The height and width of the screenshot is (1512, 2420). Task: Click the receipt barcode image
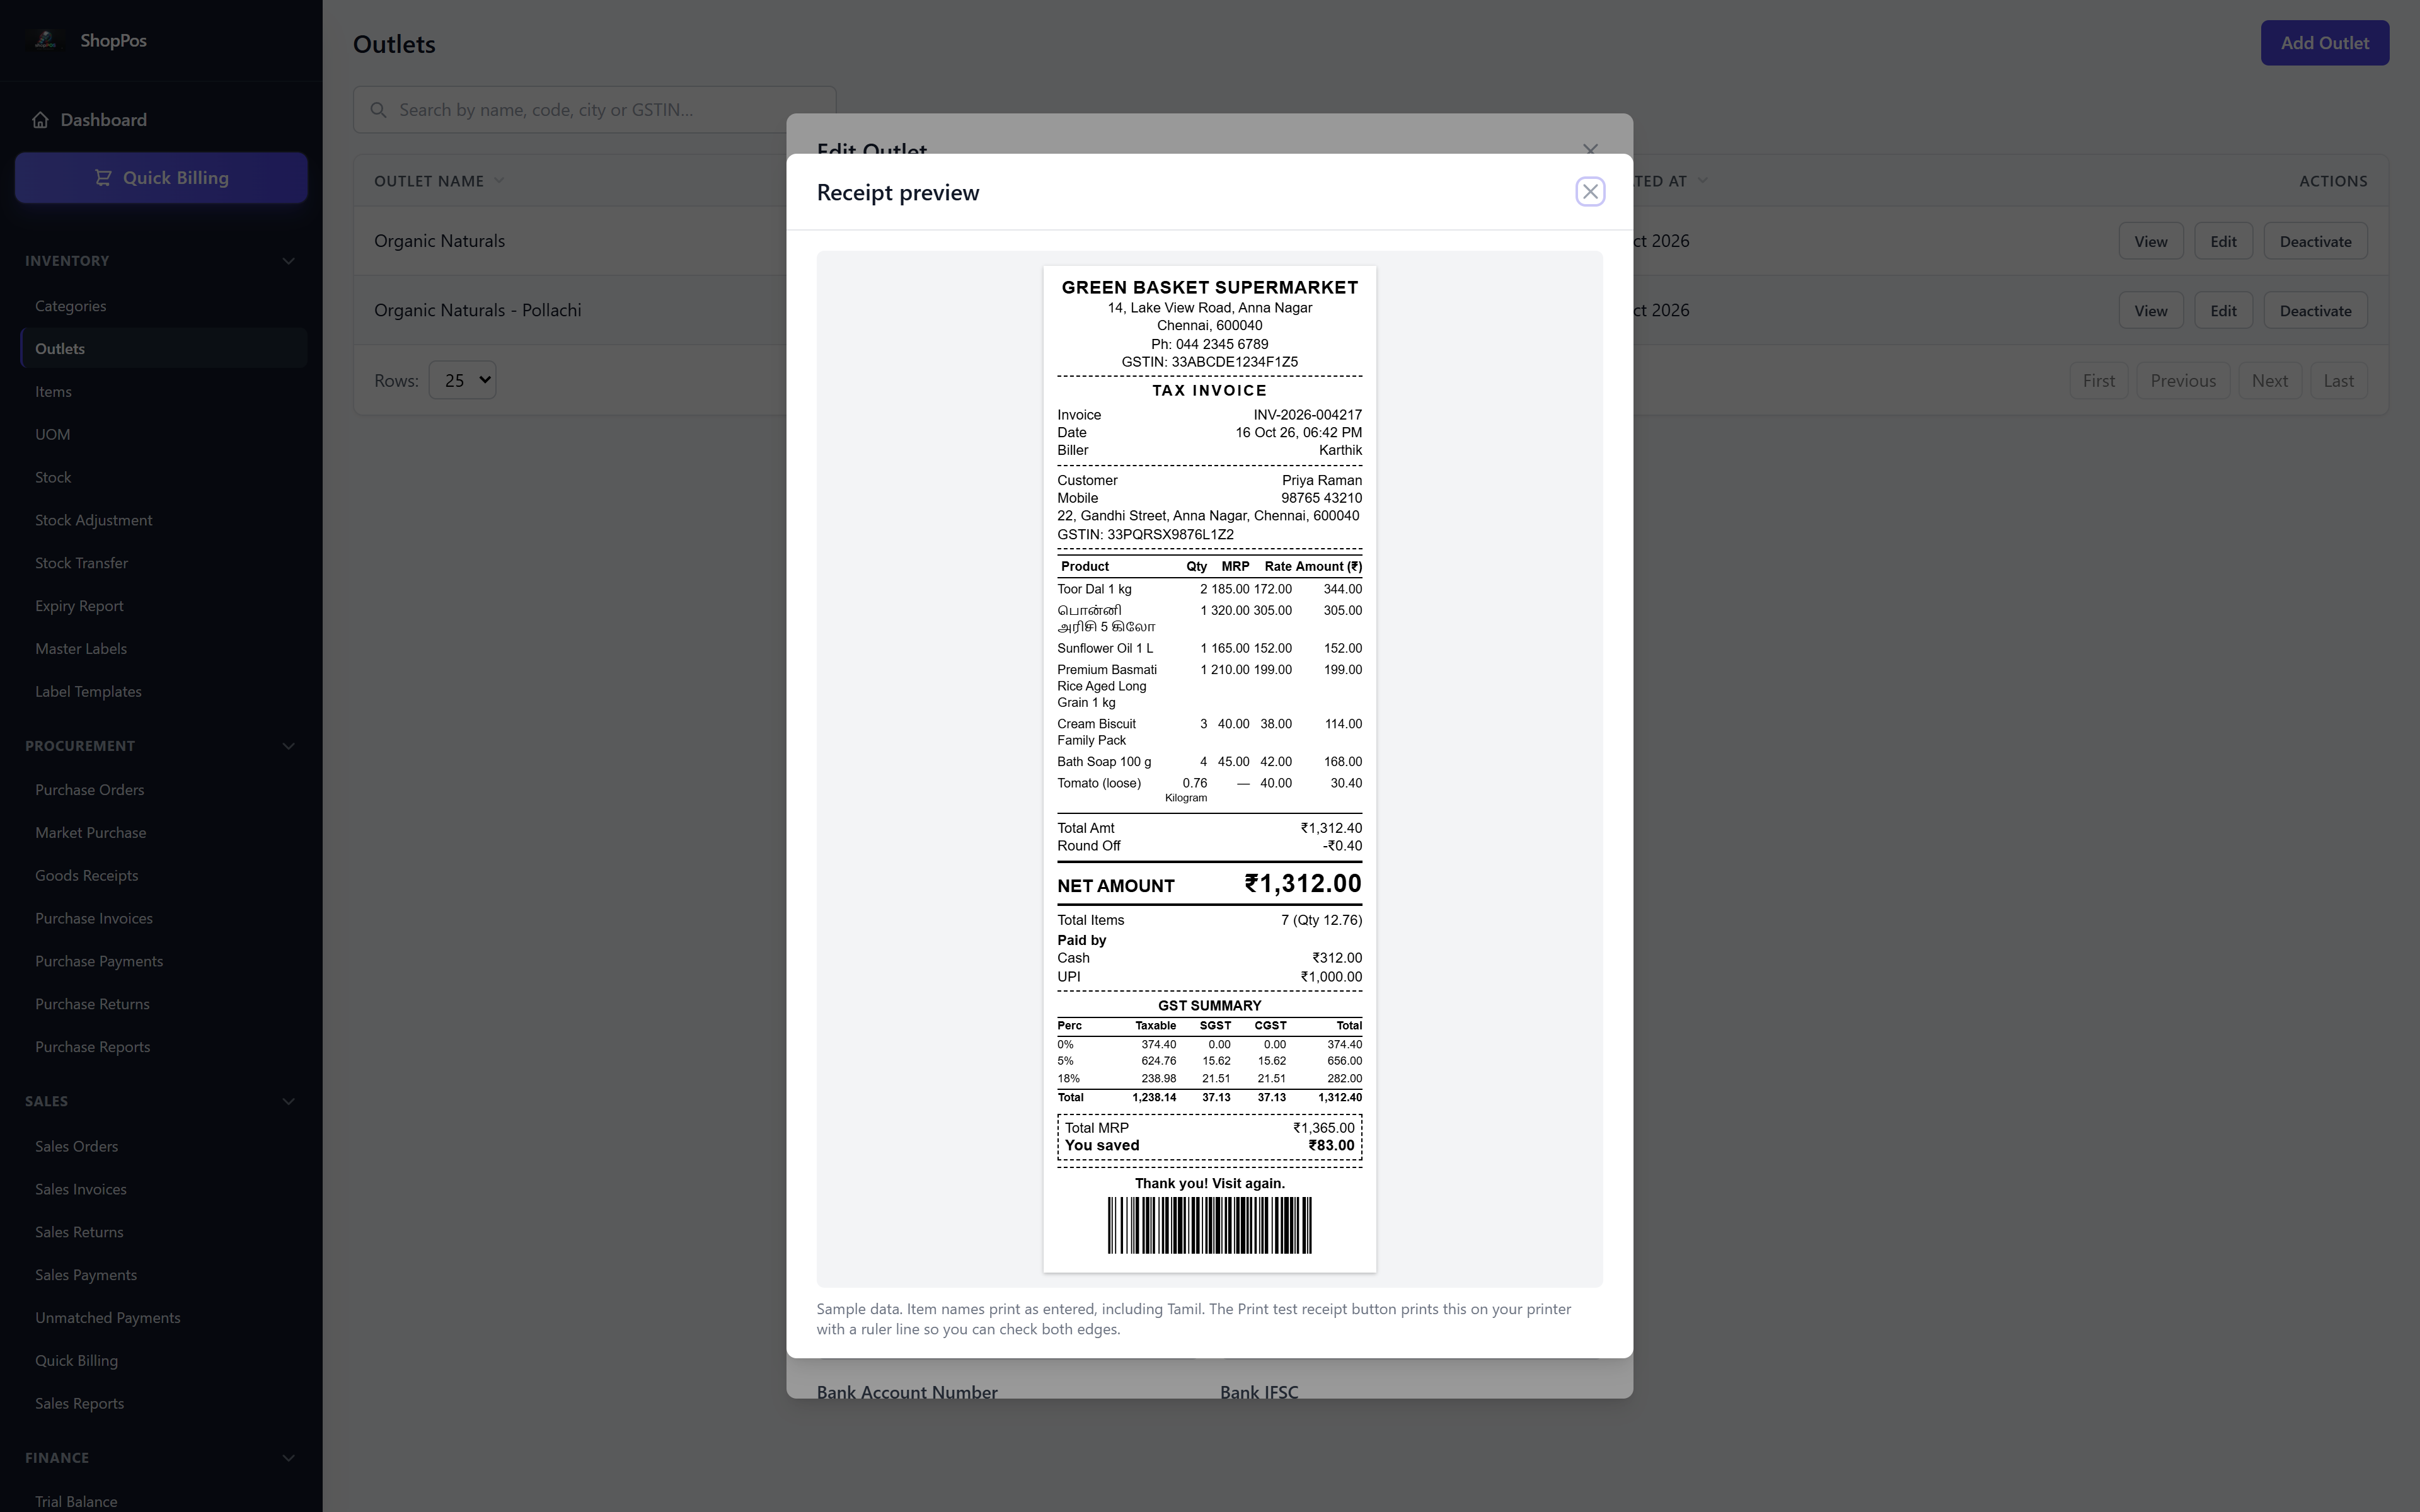(1209, 1225)
